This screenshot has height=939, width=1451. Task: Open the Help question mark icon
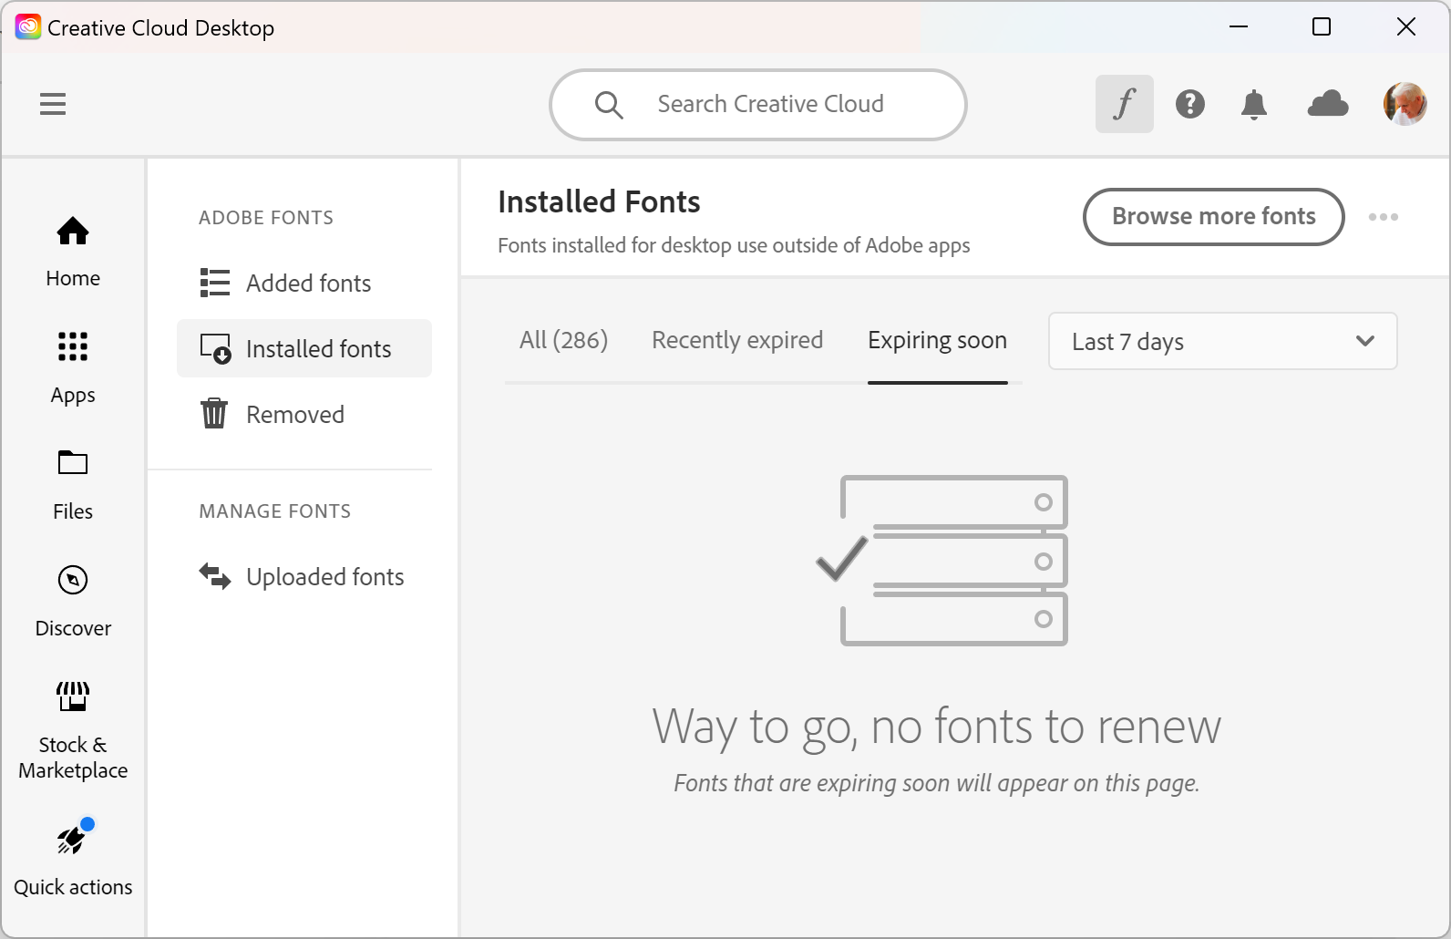click(1190, 104)
